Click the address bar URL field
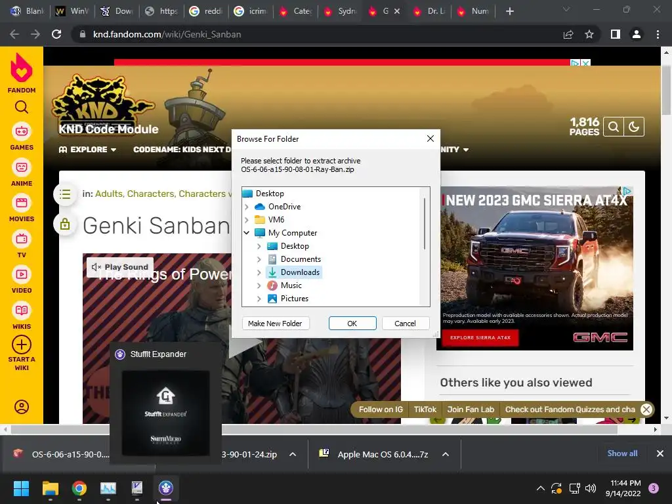Viewport: 672px width, 504px height. tap(317, 34)
